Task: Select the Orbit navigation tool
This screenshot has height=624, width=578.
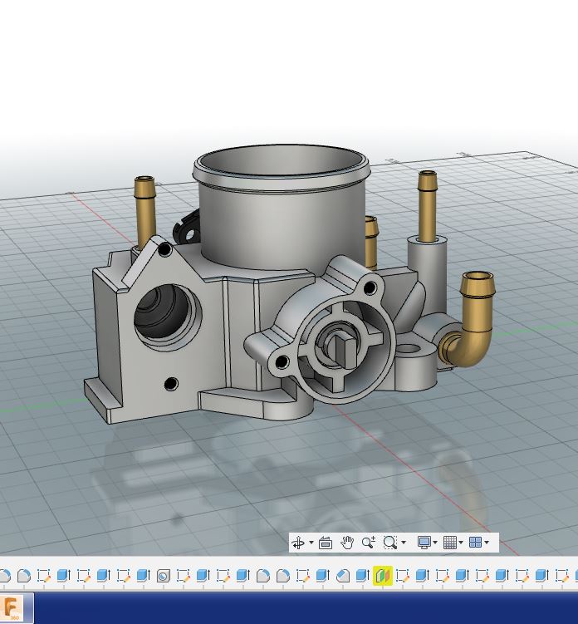Action: tap(298, 543)
